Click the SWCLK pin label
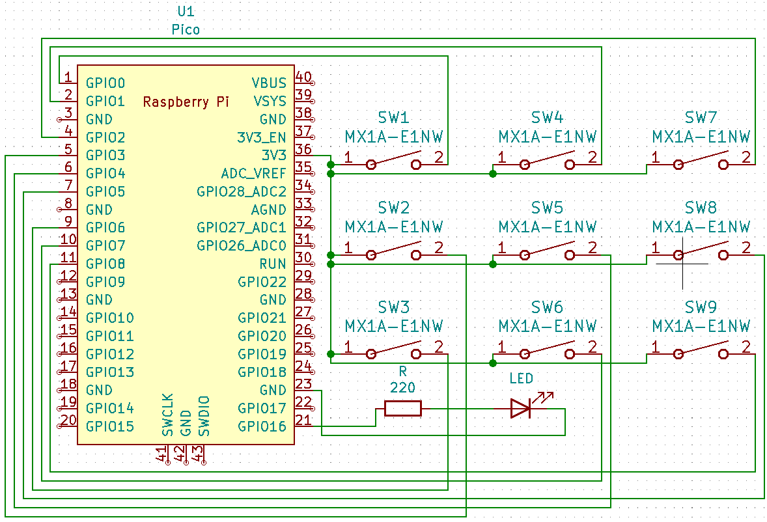The height and width of the screenshot is (522, 767). (x=168, y=415)
